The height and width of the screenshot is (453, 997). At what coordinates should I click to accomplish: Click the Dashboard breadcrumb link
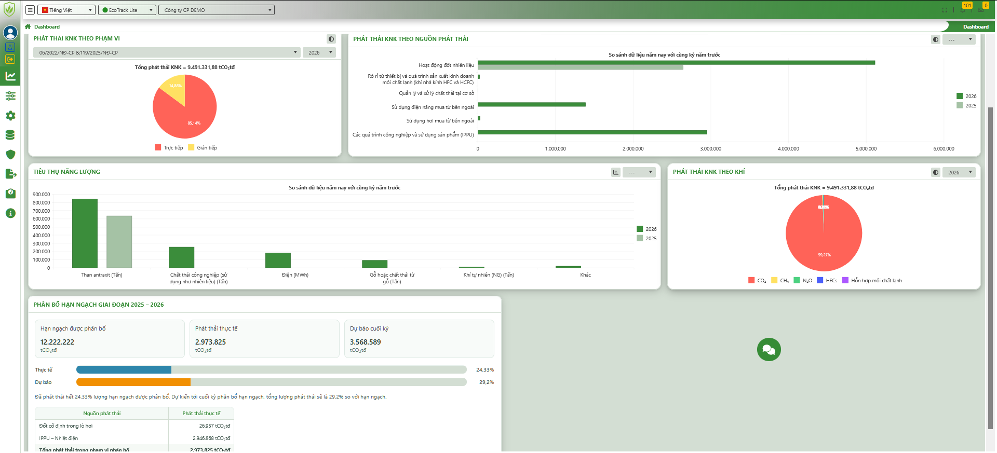point(47,27)
